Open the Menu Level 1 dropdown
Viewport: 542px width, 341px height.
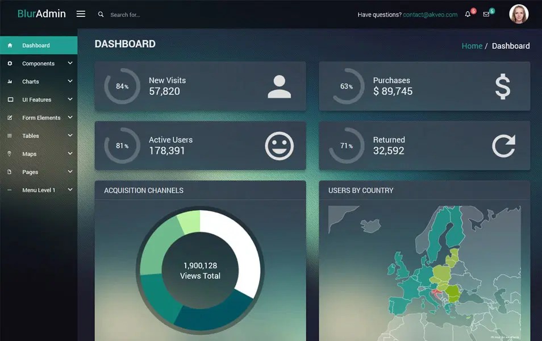coord(70,190)
